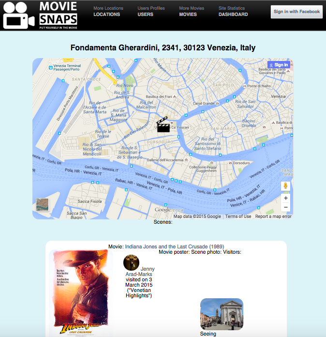326x337 pixels.
Task: Click the SAN POLO district label
Action: pyautogui.click(x=223, y=85)
